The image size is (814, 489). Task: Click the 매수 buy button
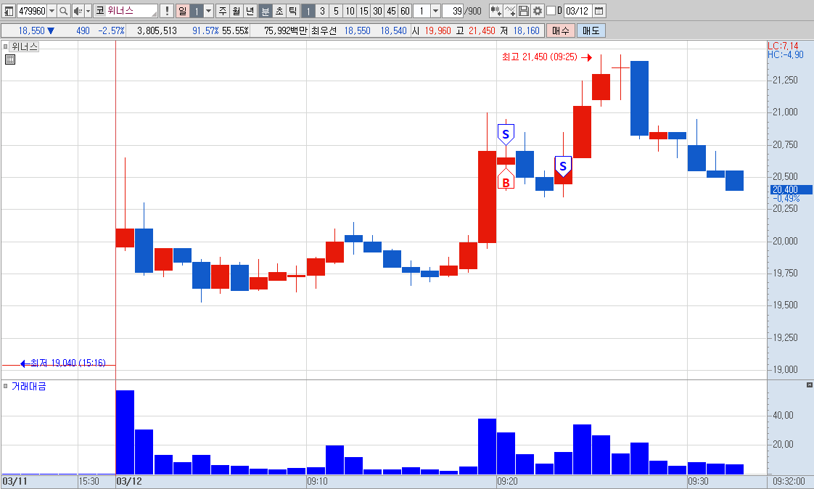point(561,30)
